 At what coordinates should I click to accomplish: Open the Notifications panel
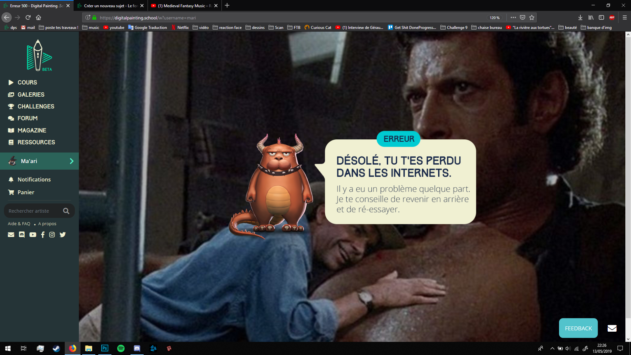tap(34, 179)
